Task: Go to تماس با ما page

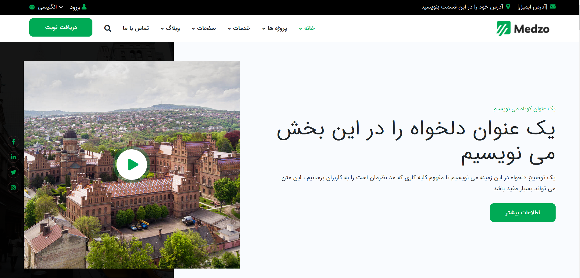Action: 136,28
